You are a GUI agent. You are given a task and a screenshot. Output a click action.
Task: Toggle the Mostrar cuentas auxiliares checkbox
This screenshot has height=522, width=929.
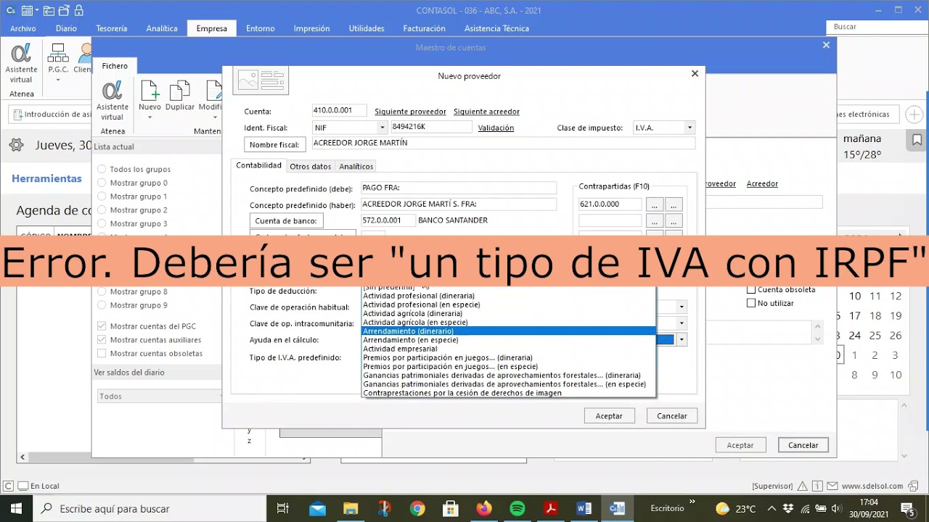[x=102, y=340]
